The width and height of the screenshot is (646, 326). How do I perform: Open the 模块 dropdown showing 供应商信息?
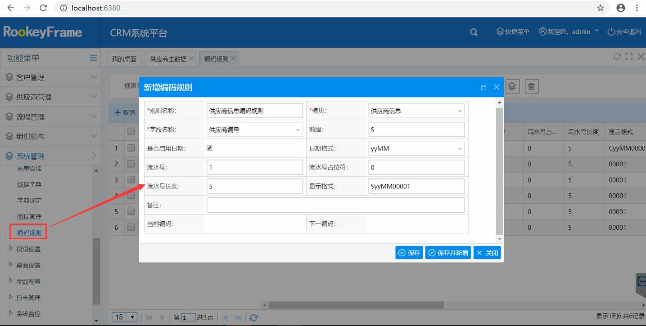click(x=416, y=111)
